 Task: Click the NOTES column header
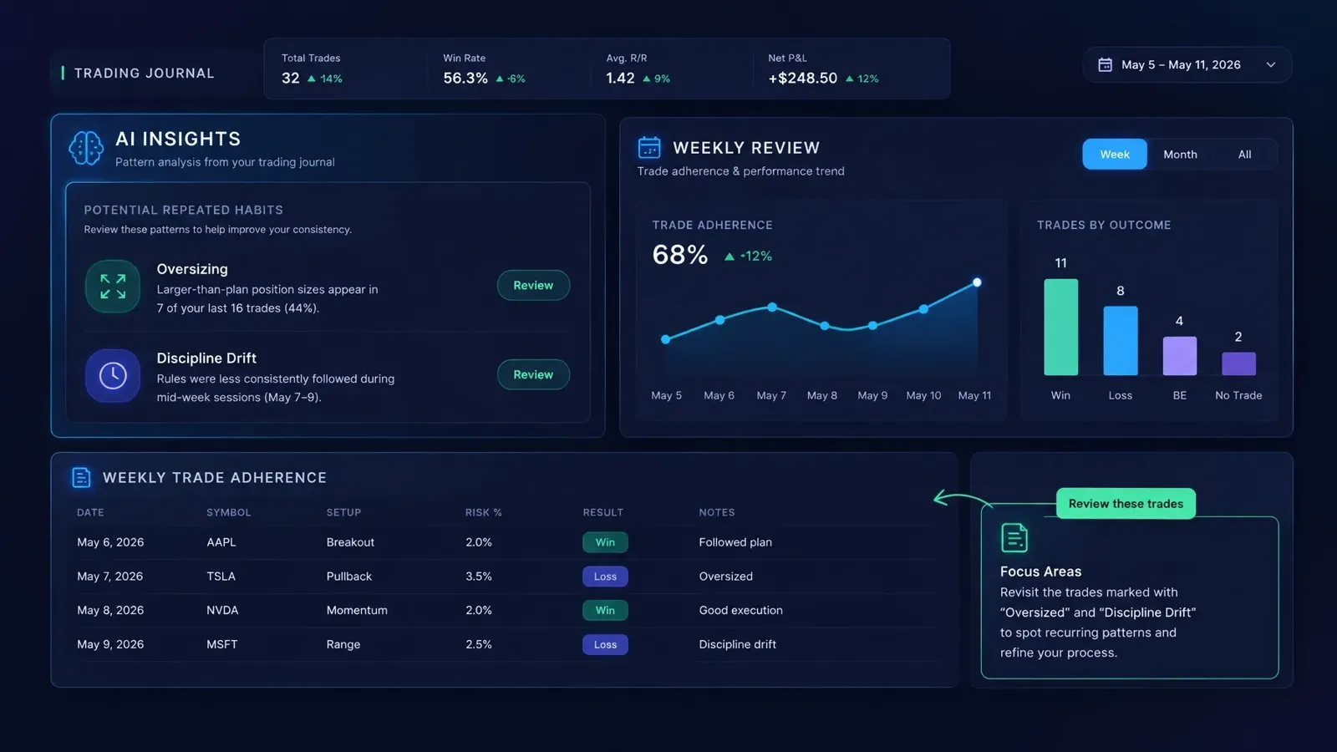(717, 512)
